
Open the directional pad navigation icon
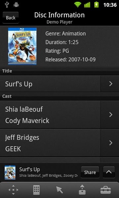tap(13, 190)
